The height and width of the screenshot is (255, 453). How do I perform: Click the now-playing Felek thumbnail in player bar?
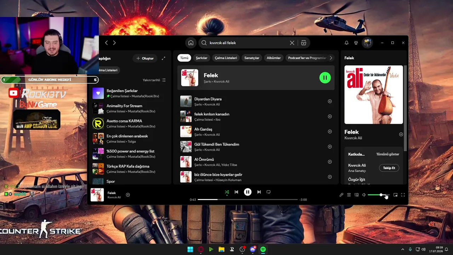pos(97,195)
